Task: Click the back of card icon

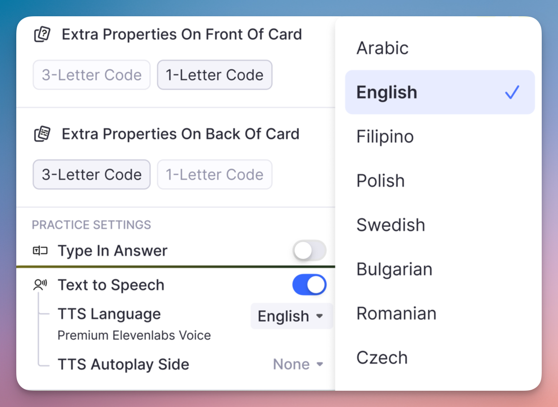Action: 42,134
